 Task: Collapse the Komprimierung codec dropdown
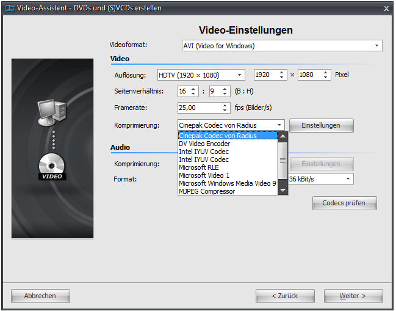[279, 125]
